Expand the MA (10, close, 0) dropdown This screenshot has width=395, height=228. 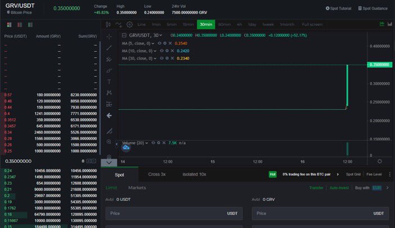[155, 51]
